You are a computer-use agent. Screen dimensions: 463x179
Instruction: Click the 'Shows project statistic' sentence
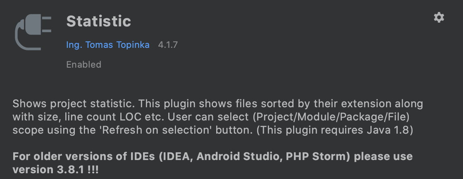coord(74,104)
